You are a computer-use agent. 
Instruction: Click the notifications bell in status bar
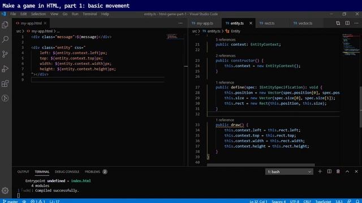coord(357,201)
